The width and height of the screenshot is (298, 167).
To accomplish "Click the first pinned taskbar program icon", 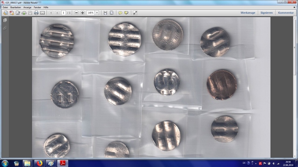I will coord(17,163).
